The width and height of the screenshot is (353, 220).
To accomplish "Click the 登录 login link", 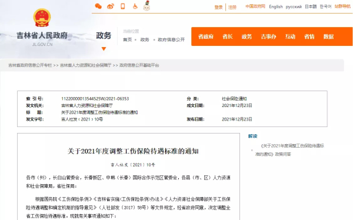I will coord(218,7).
